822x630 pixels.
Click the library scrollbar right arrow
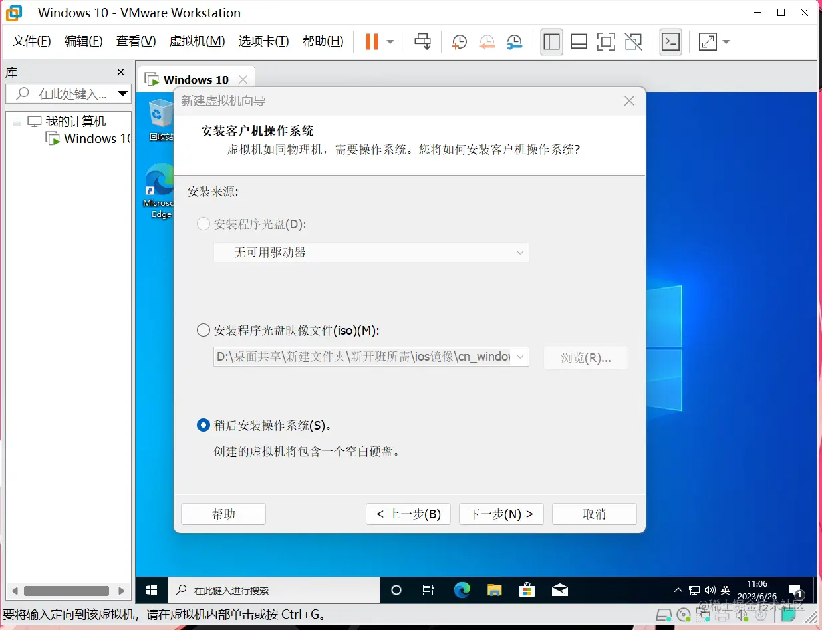121,591
